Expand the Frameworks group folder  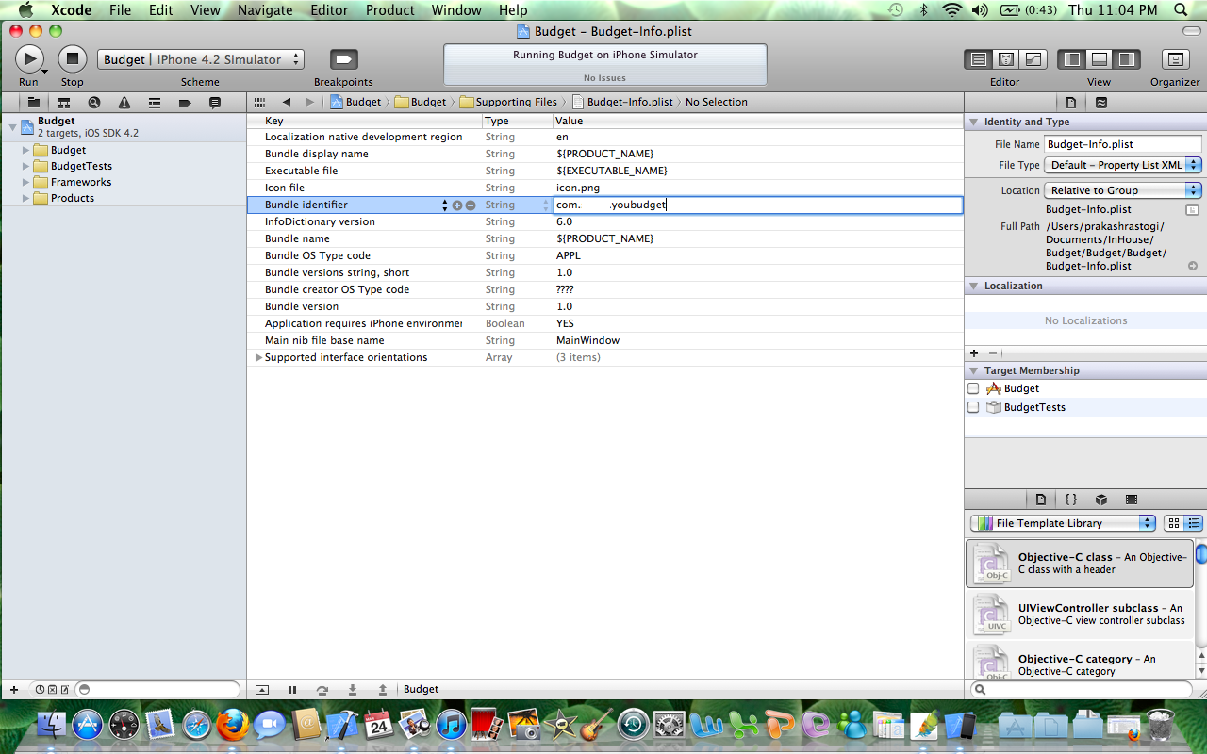tap(26, 182)
